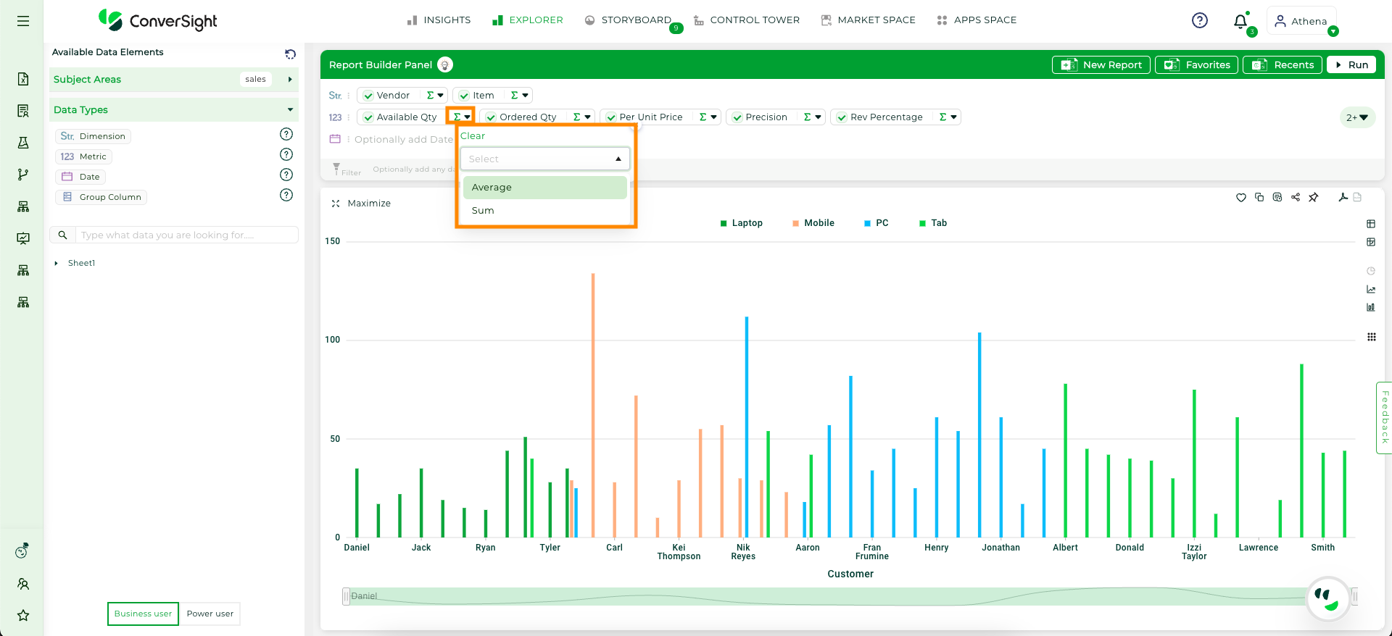This screenshot has width=1392, height=636.
Task: Open the Favorites button
Action: 1196,64
